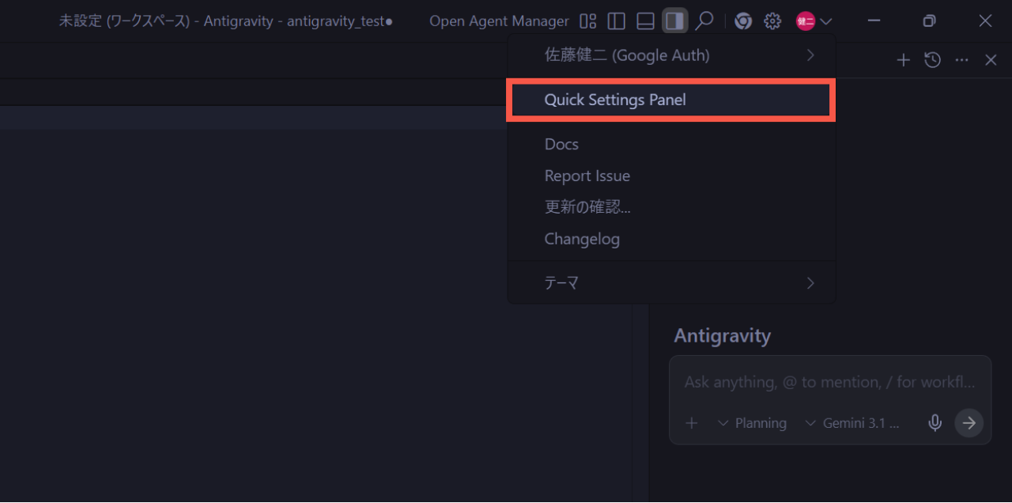
Task: Open the Planning mode dropdown
Action: coord(752,423)
